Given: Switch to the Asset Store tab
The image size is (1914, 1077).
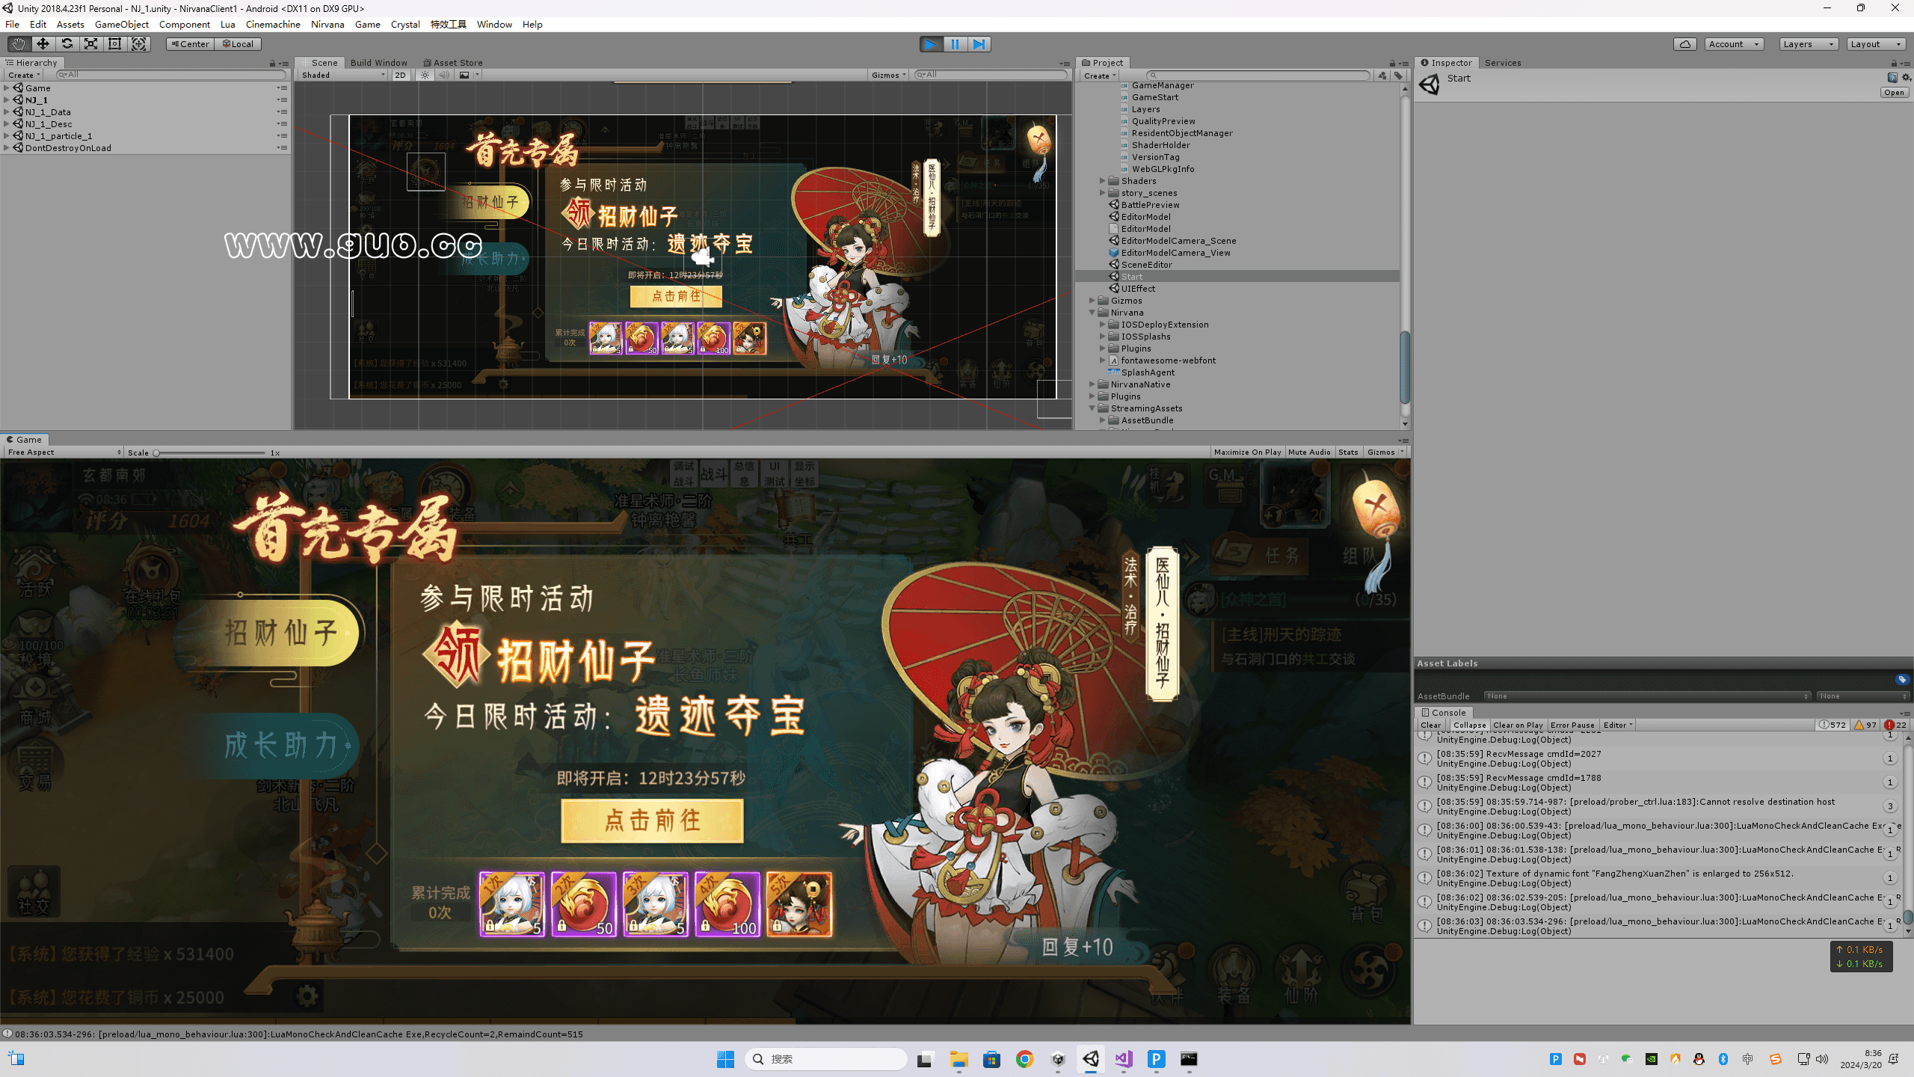Looking at the screenshot, I should 453,63.
